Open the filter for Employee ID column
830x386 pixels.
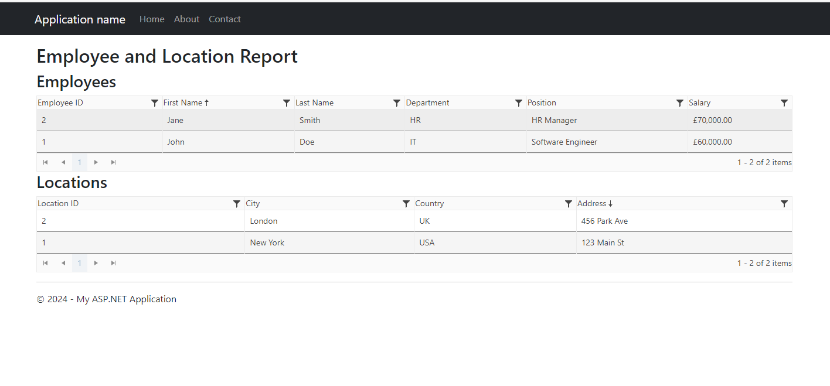click(155, 103)
